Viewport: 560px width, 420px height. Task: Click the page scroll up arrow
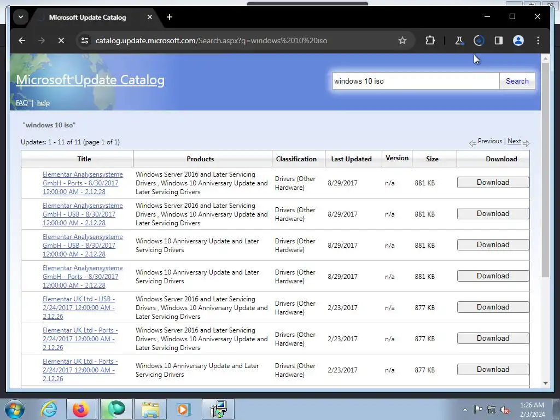[545, 58]
